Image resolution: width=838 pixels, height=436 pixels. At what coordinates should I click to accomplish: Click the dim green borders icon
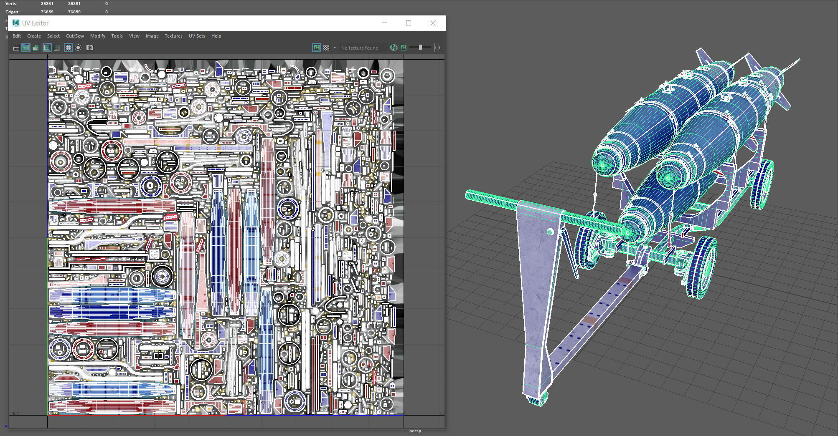click(57, 48)
